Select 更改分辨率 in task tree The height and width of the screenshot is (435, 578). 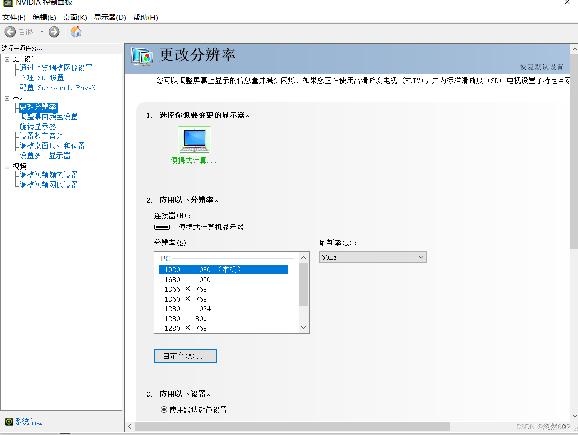tap(38, 107)
